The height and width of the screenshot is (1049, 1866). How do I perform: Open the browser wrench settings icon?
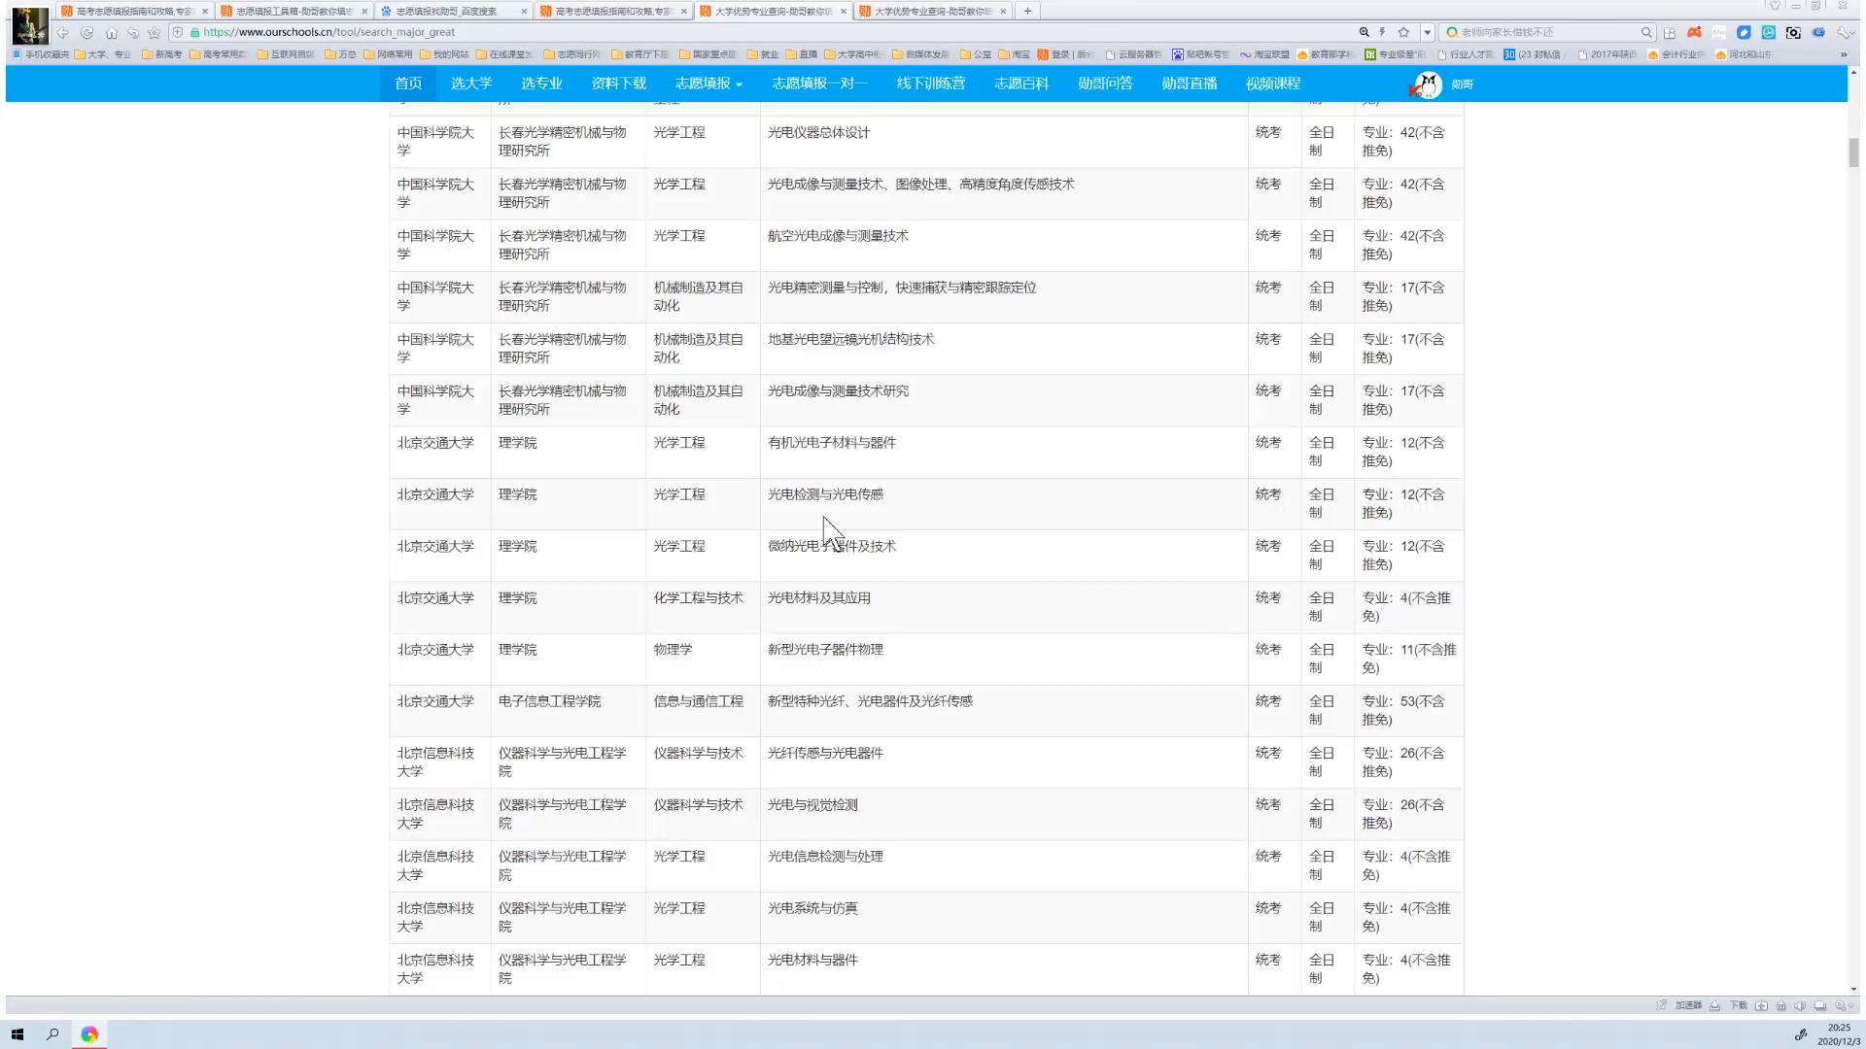tap(1844, 32)
